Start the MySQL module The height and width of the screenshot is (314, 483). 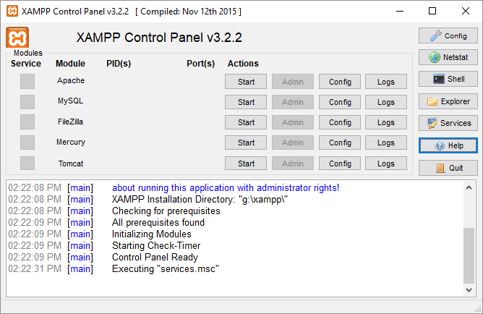(x=246, y=102)
